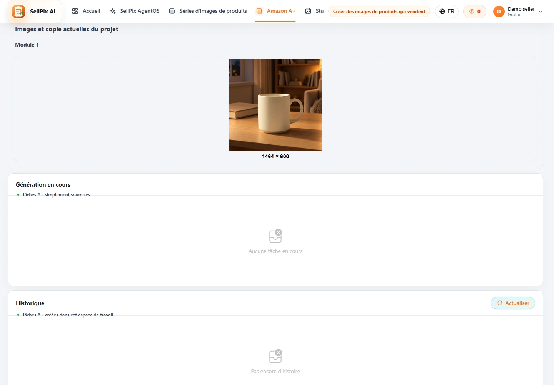Click the Pas encore d'histoire text
Viewport: 554px width, 385px height.
tap(275, 371)
